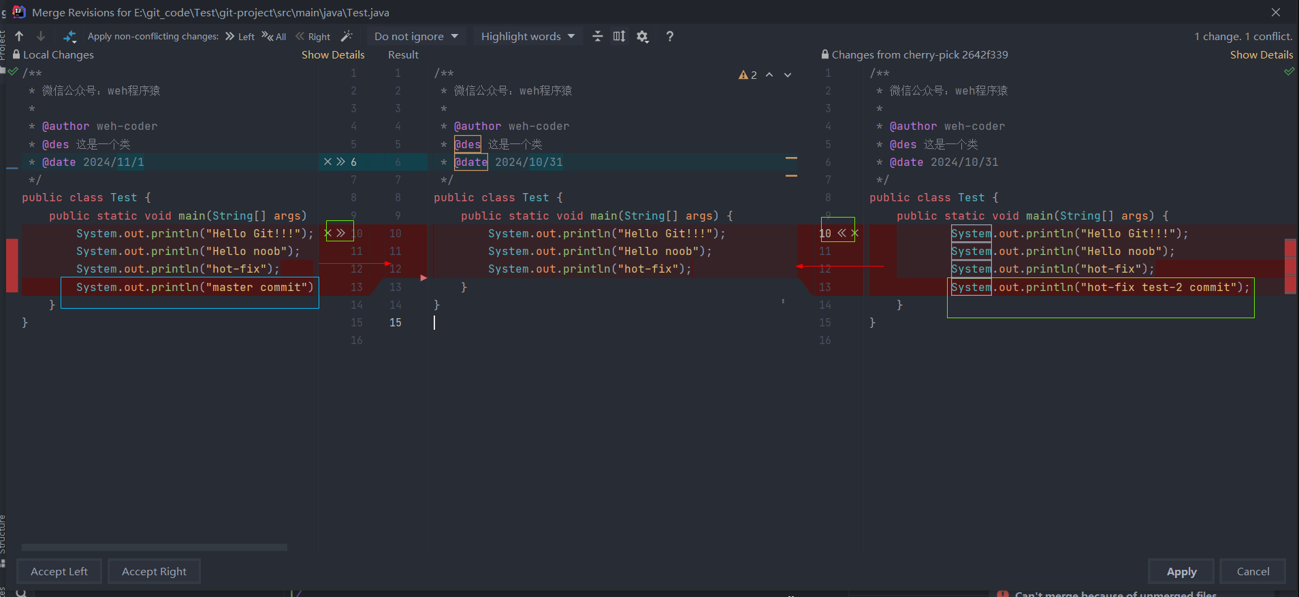Image resolution: width=1299 pixels, height=597 pixels.
Task: Jump to next difference with down arrow
Action: 41,36
